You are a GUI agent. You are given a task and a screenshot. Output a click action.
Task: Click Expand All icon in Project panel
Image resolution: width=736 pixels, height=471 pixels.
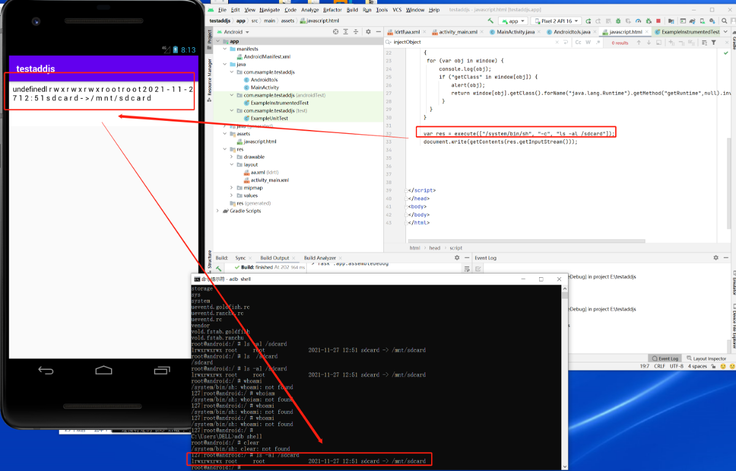coord(346,31)
